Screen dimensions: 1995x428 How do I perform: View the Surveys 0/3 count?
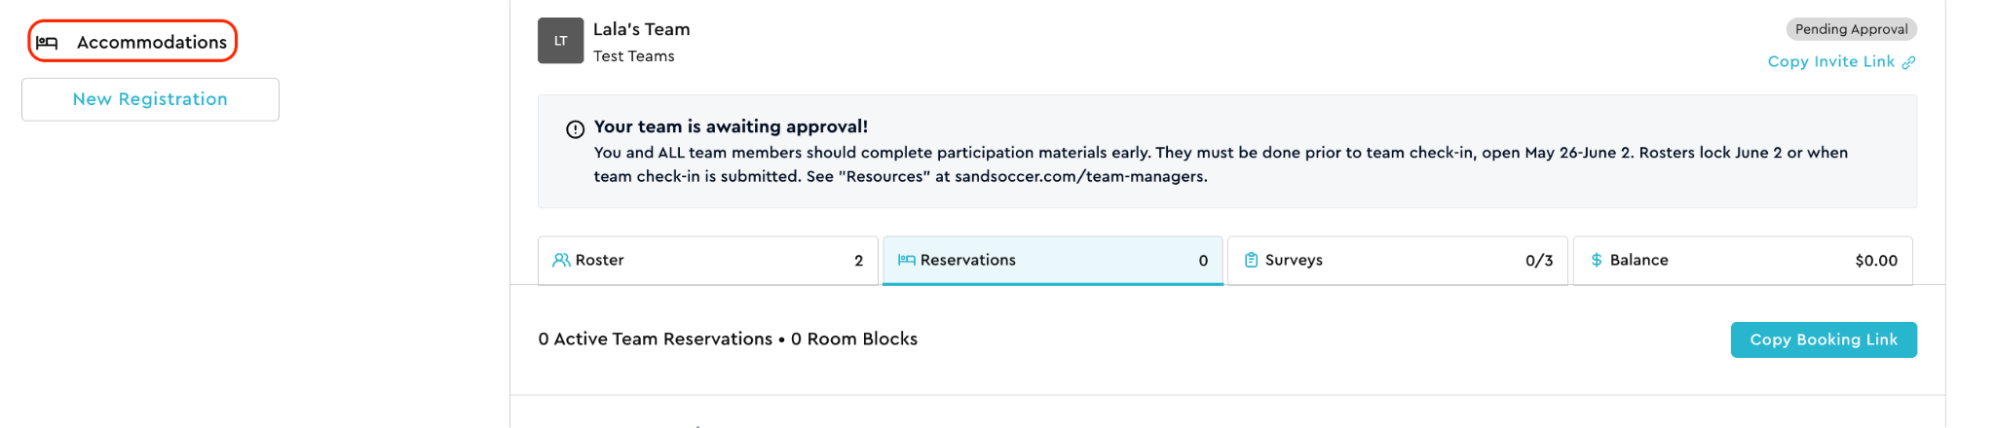1539,261
